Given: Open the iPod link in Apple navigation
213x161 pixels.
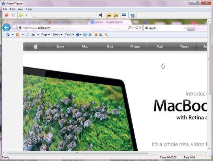Looking at the screenshot, I should coord(110,46).
